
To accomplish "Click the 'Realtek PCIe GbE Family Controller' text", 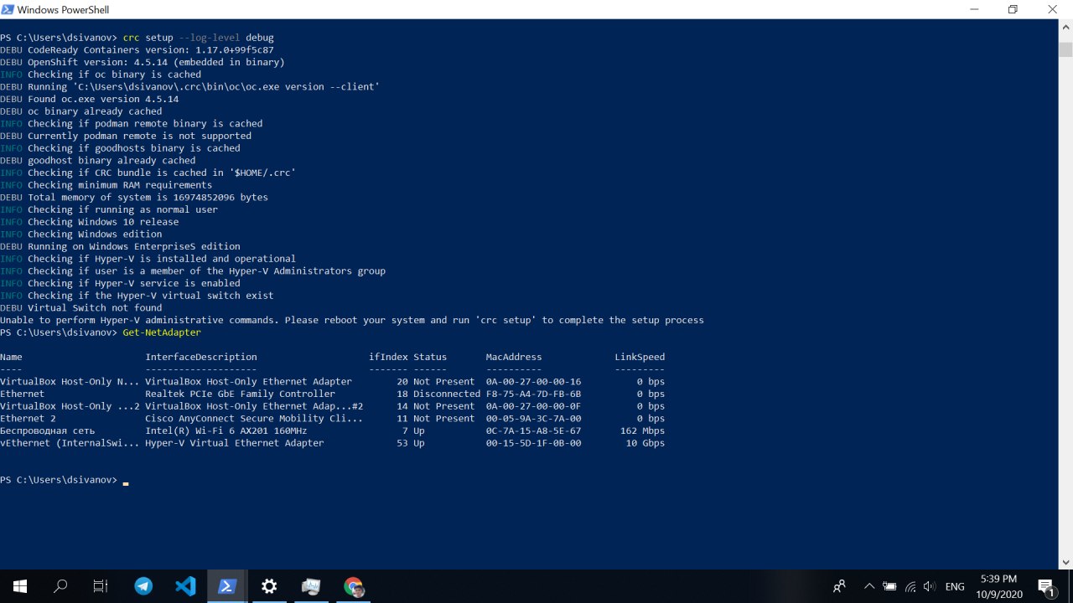I will (x=240, y=394).
